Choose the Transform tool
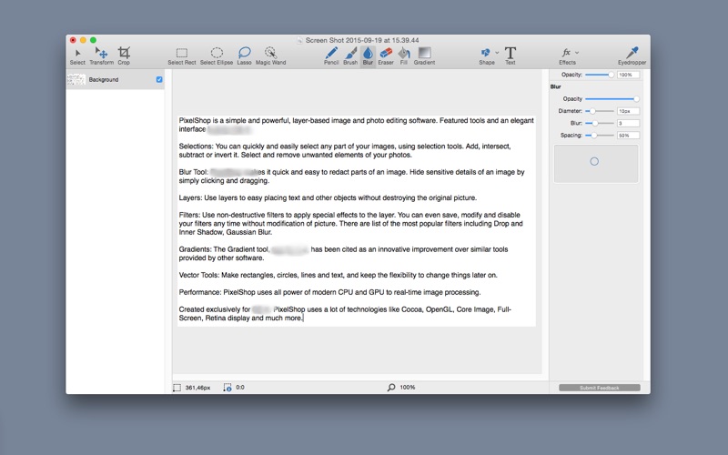Image resolution: width=728 pixels, height=455 pixels. point(101,56)
